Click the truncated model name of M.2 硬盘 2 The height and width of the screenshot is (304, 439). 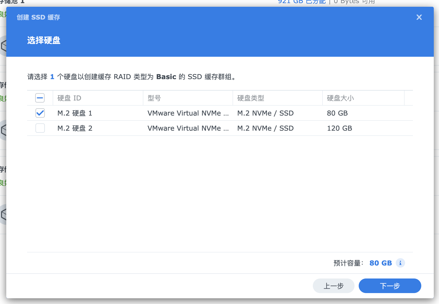point(188,128)
